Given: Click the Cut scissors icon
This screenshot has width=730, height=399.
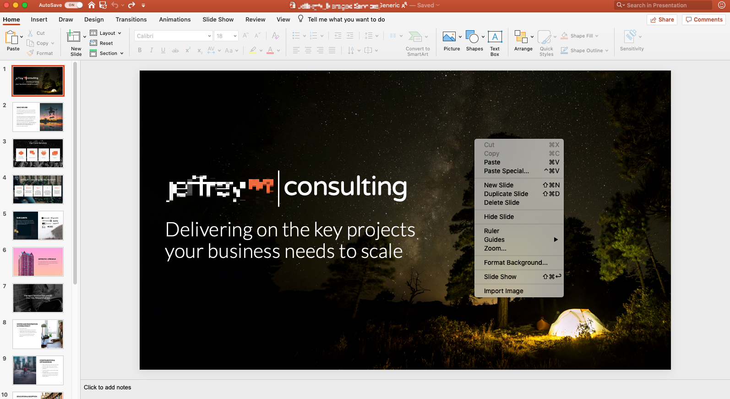Looking at the screenshot, I should coord(30,33).
